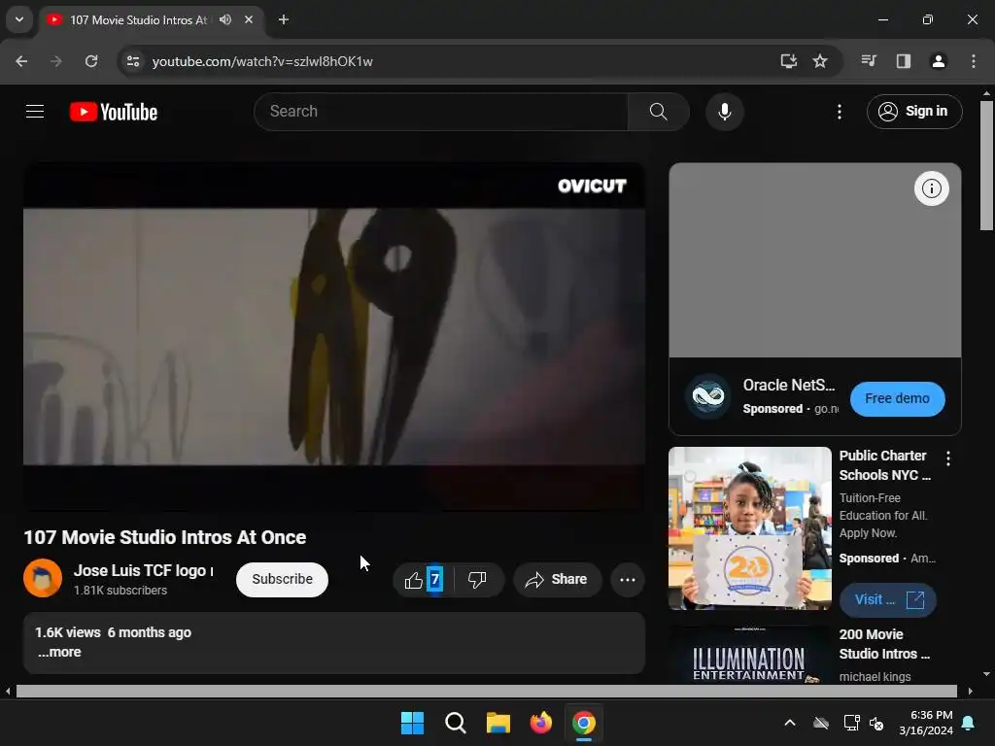Viewport: 995px width, 746px height.
Task: Open clock and date panel
Action: click(x=926, y=723)
